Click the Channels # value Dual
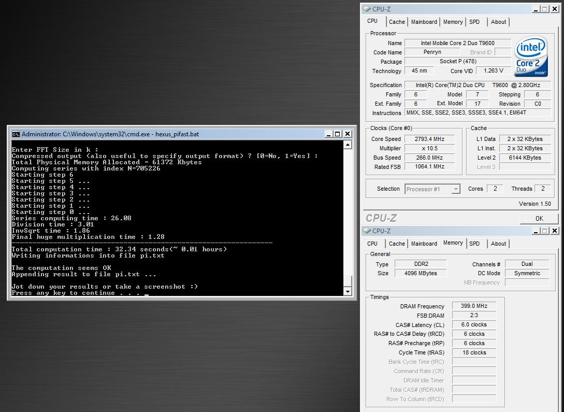 click(x=527, y=264)
